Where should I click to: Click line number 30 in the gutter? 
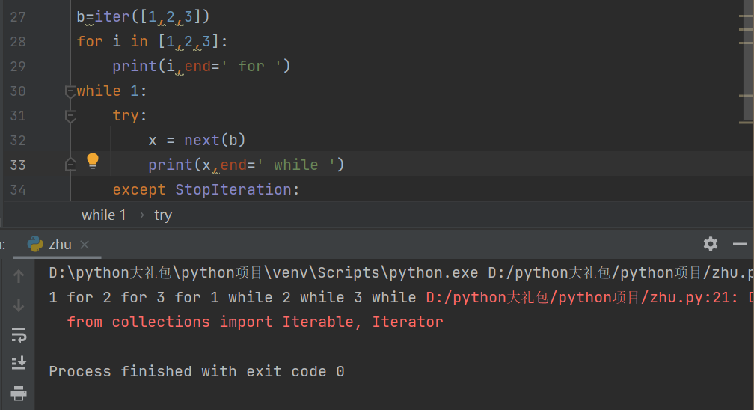[x=18, y=91]
